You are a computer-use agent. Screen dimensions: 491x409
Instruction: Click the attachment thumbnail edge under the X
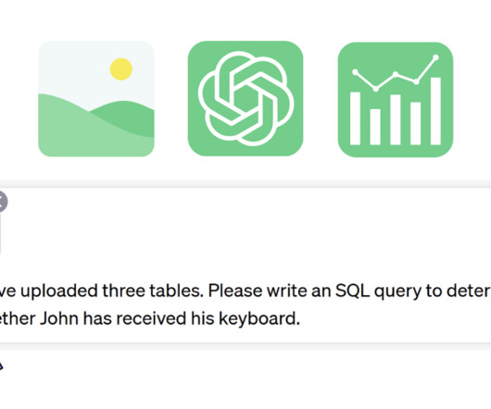point(0,234)
